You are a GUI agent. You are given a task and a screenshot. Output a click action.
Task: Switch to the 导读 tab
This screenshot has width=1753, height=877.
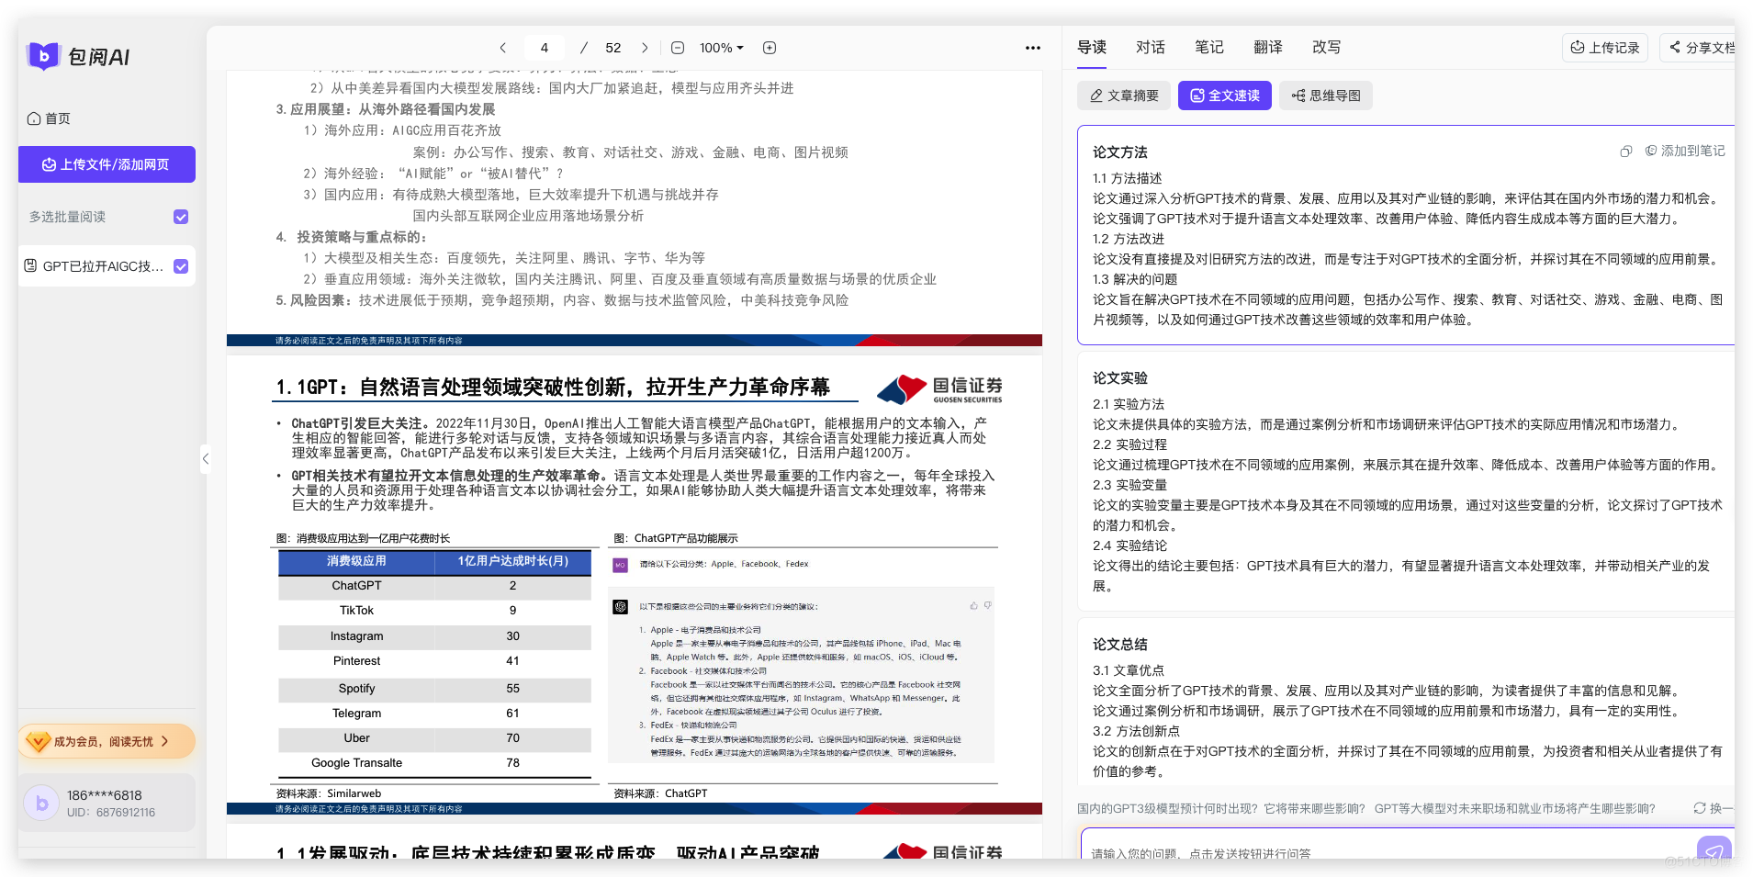point(1092,47)
